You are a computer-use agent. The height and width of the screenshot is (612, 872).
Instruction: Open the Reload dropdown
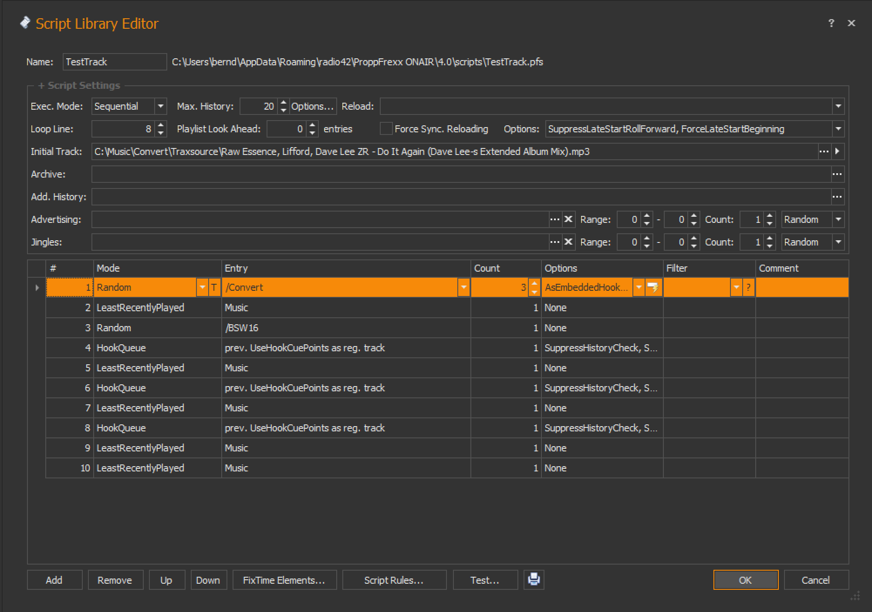point(838,106)
